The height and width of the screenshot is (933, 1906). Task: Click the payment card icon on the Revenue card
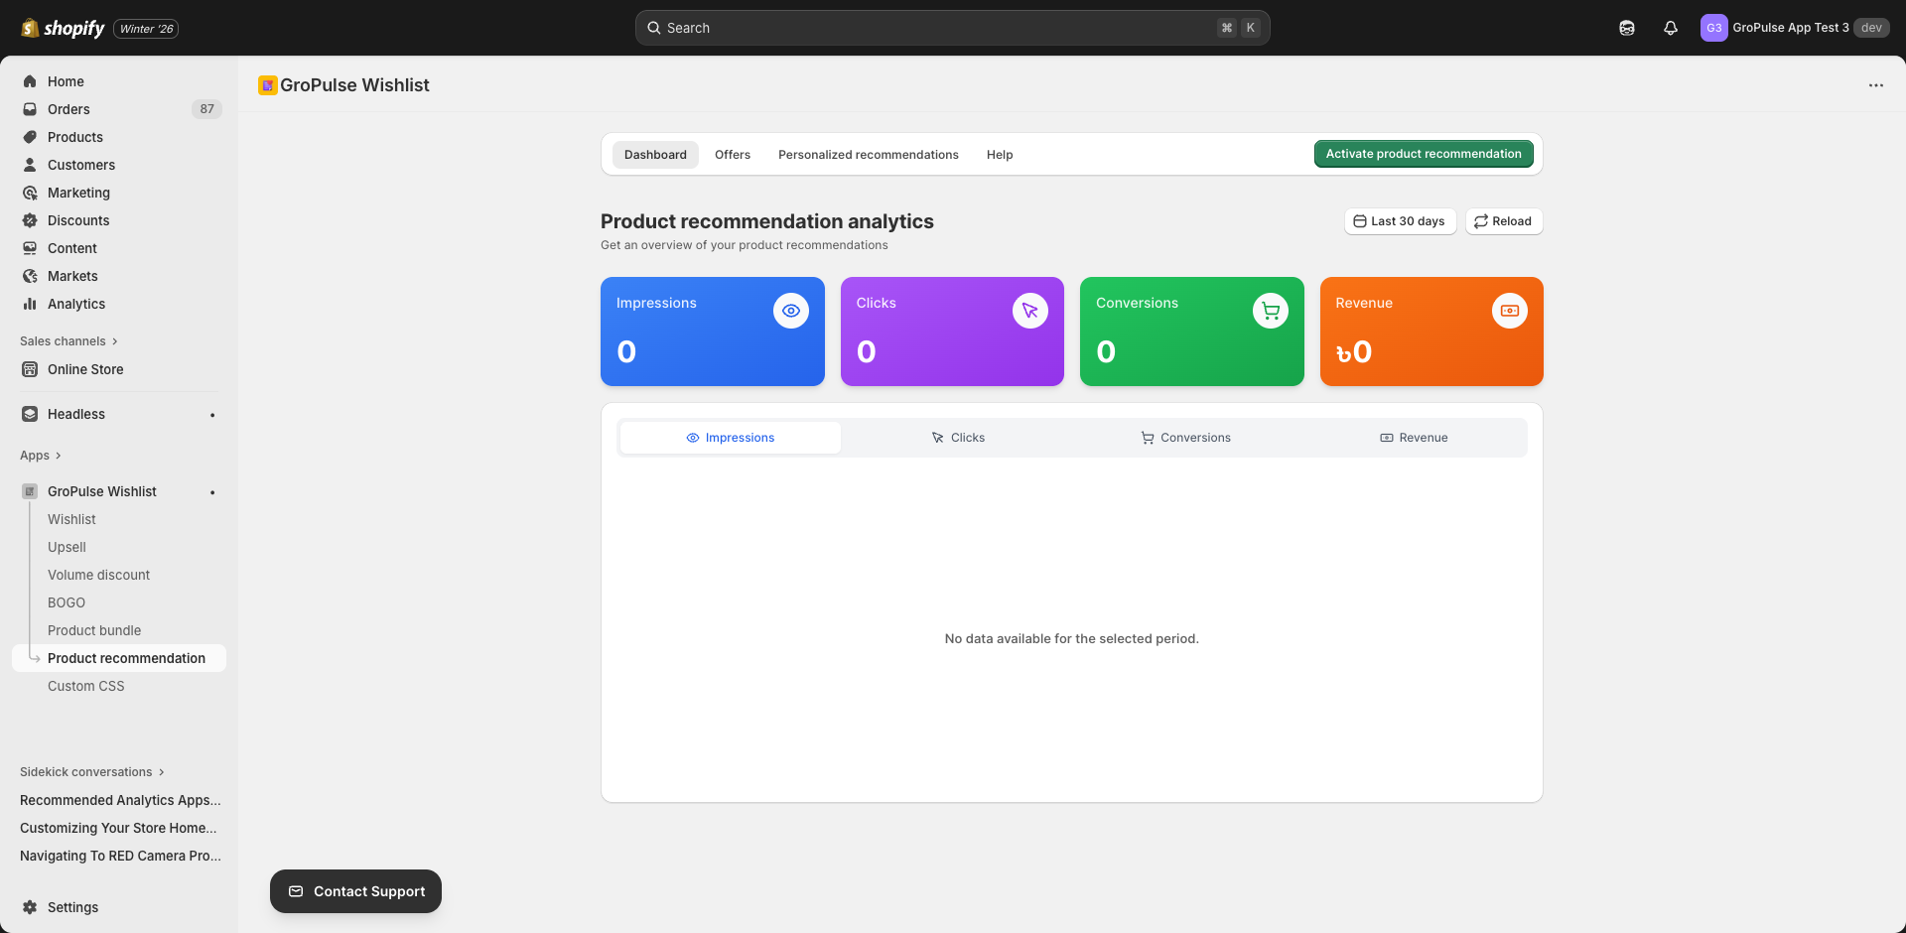[1510, 310]
